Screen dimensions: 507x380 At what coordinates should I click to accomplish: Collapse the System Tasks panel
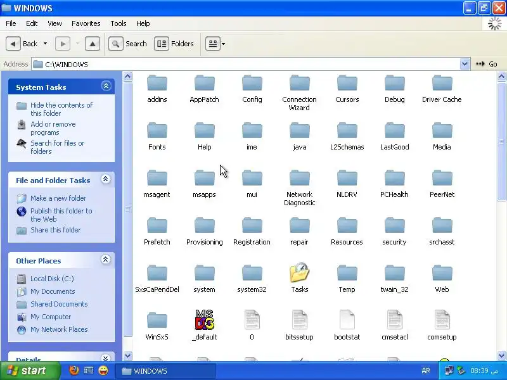pyautogui.click(x=106, y=86)
